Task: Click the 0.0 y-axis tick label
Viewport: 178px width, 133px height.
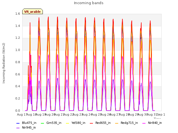Action: (x=18, y=111)
